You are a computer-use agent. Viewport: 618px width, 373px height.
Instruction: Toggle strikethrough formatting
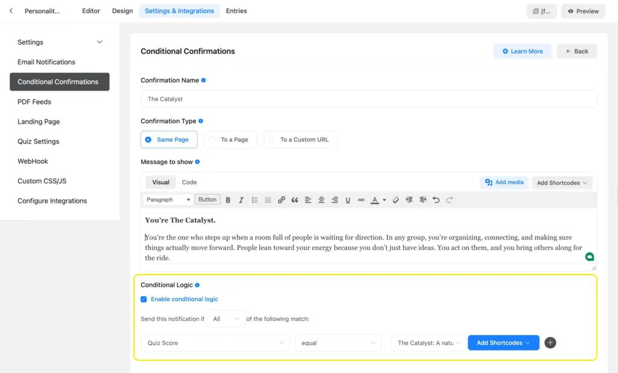tap(361, 200)
